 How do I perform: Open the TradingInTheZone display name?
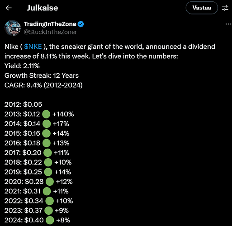click(50, 24)
